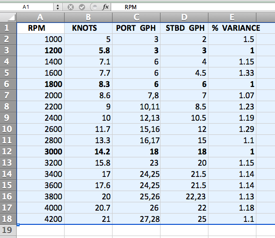Click the cancel entry X icon

point(70,7)
